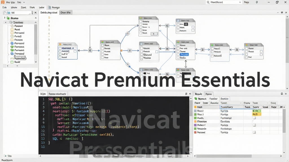Collapse the second tree level using its right-side chevron

36,22
